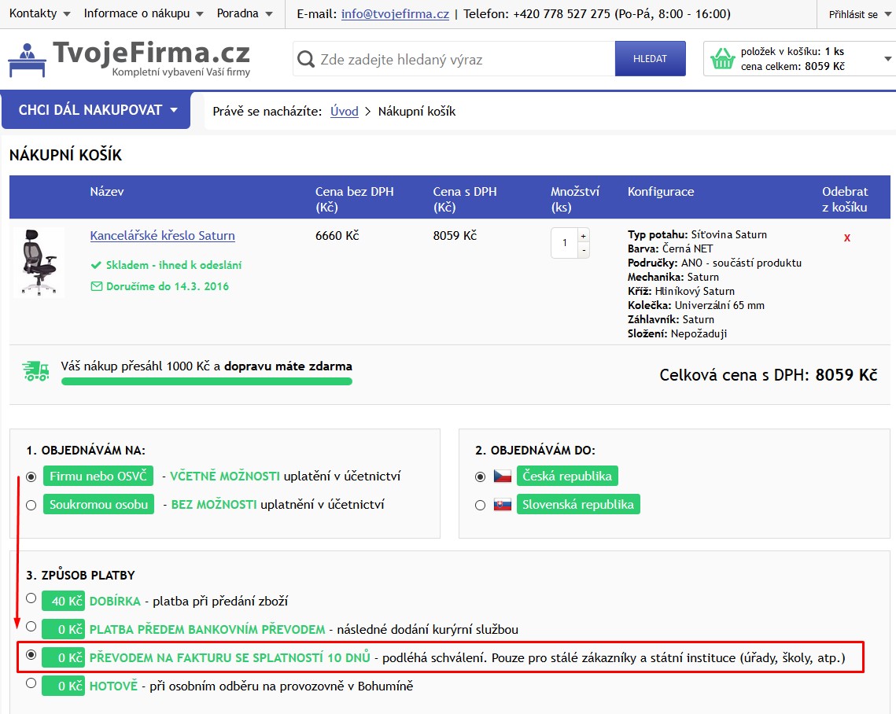Click the Nákupní košík breadcrumb text
The height and width of the screenshot is (714, 896).
417,112
